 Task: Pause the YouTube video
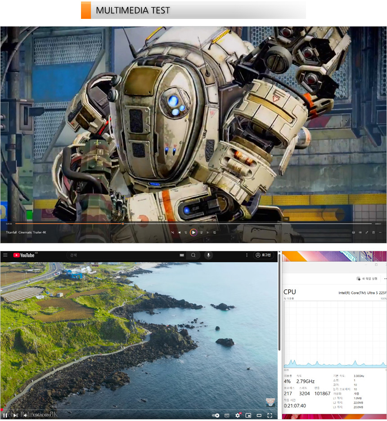point(5,415)
